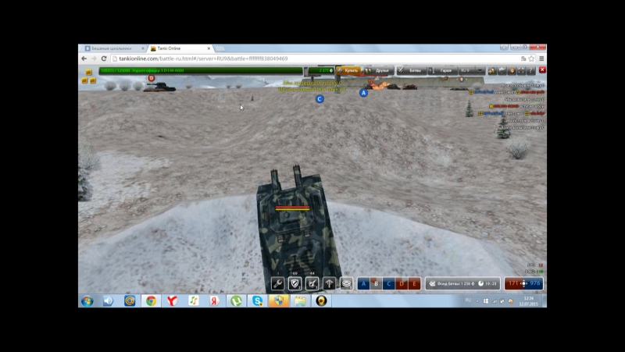Screen dimensions: 625x352
Task: Open the music notes app in taskbar
Action: click(193, 301)
